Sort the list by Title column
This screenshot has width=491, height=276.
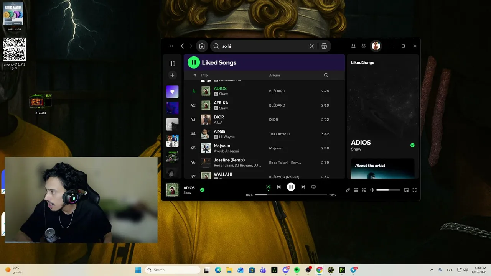204,75
